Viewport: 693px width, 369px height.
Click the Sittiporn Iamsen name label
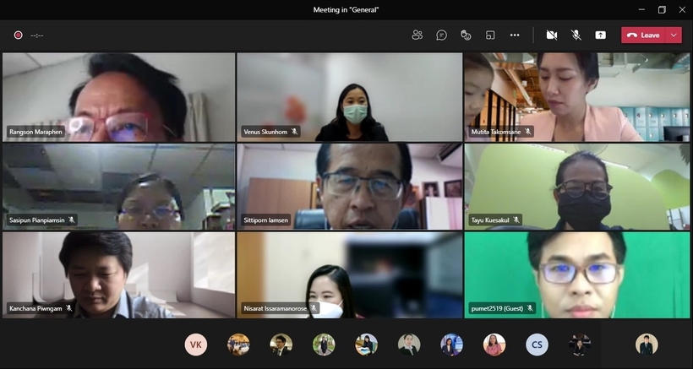[266, 220]
